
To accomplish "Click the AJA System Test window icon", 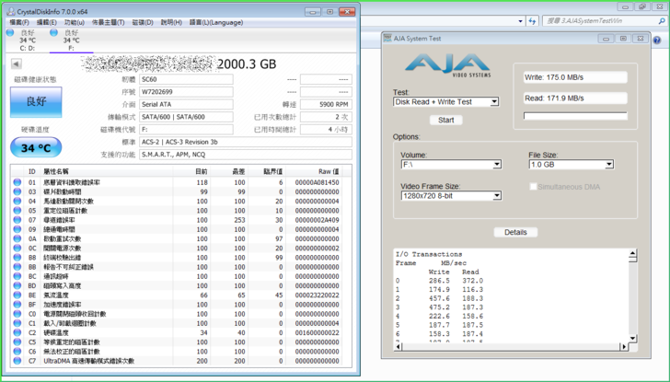I will [x=388, y=39].
